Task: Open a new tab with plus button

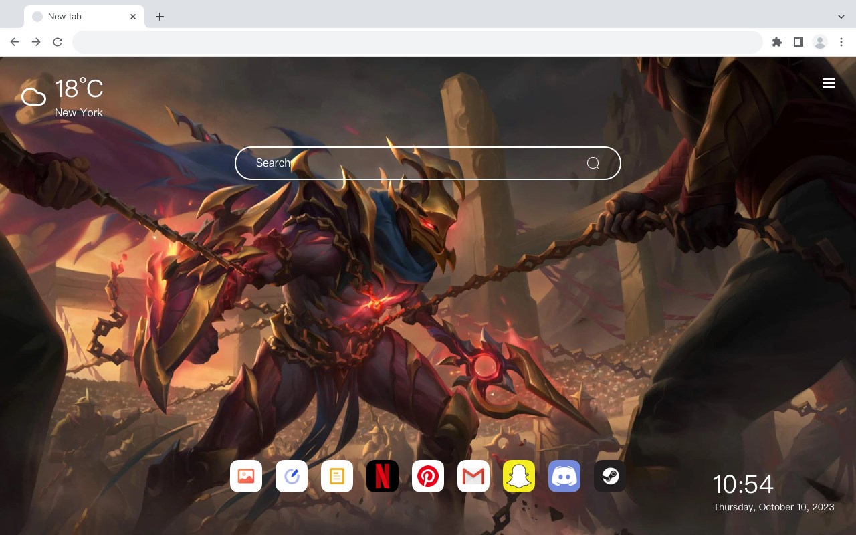Action: coord(159,17)
